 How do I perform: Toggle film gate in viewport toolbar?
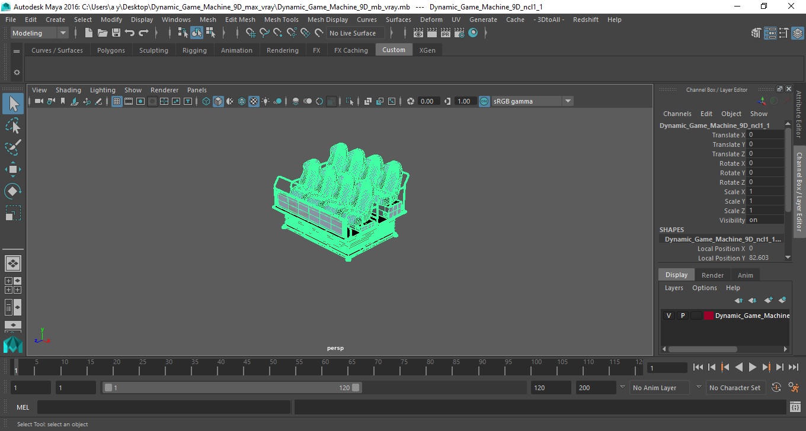(129, 101)
